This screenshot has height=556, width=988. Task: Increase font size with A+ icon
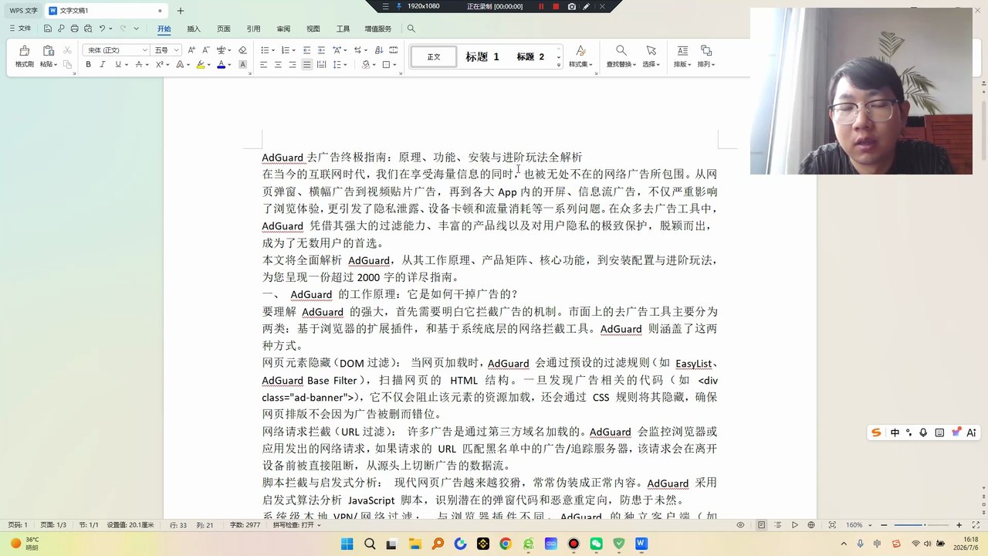[192, 49]
